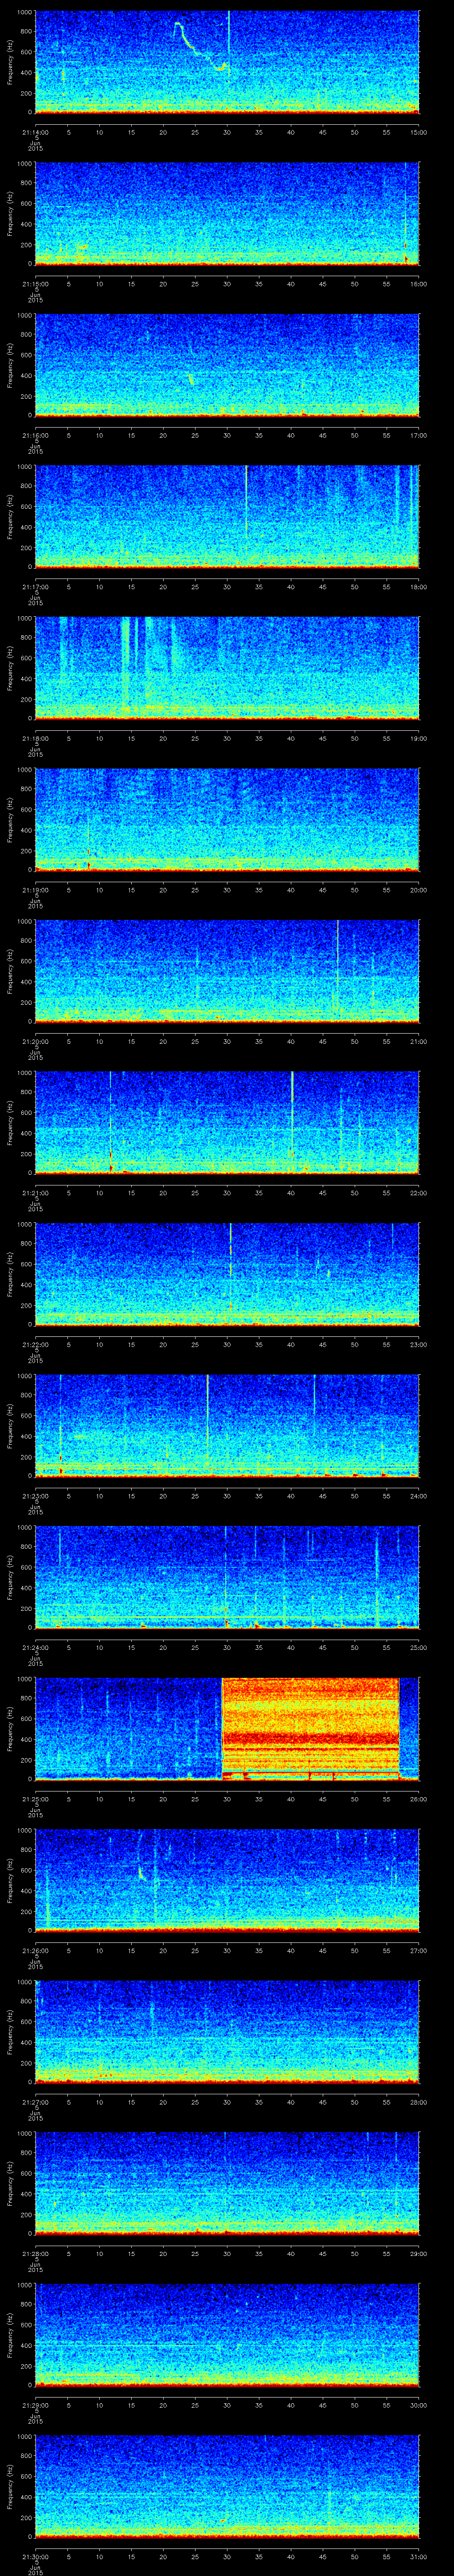This screenshot has height=2576, width=454.
Task: Select the spectrogram panel starting at 21:21:00
Action: point(227,1122)
